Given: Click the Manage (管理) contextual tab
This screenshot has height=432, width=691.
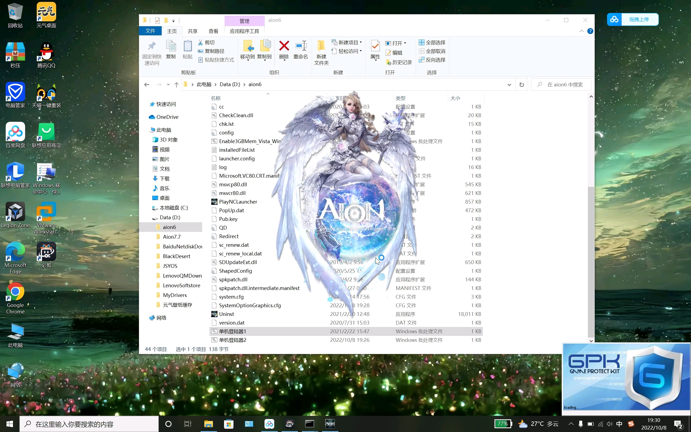Looking at the screenshot, I should (x=245, y=21).
